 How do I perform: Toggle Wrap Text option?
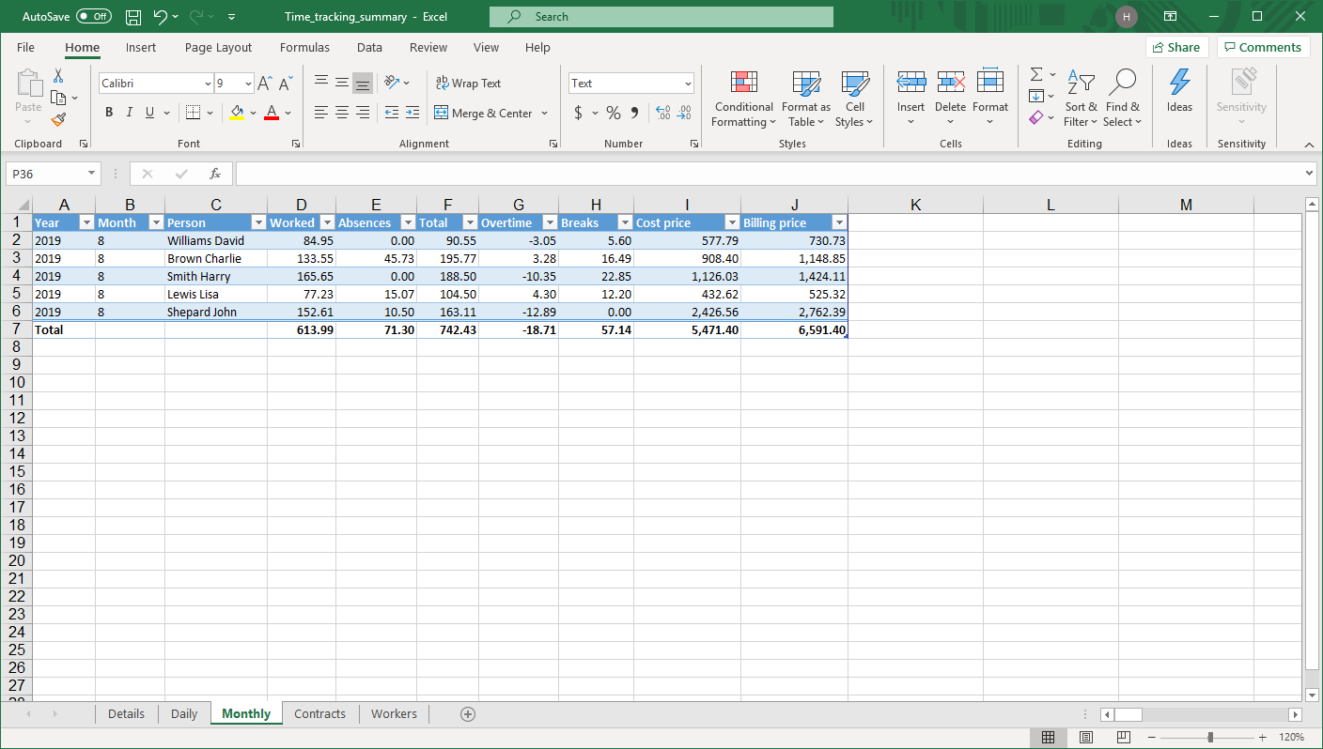tap(469, 84)
